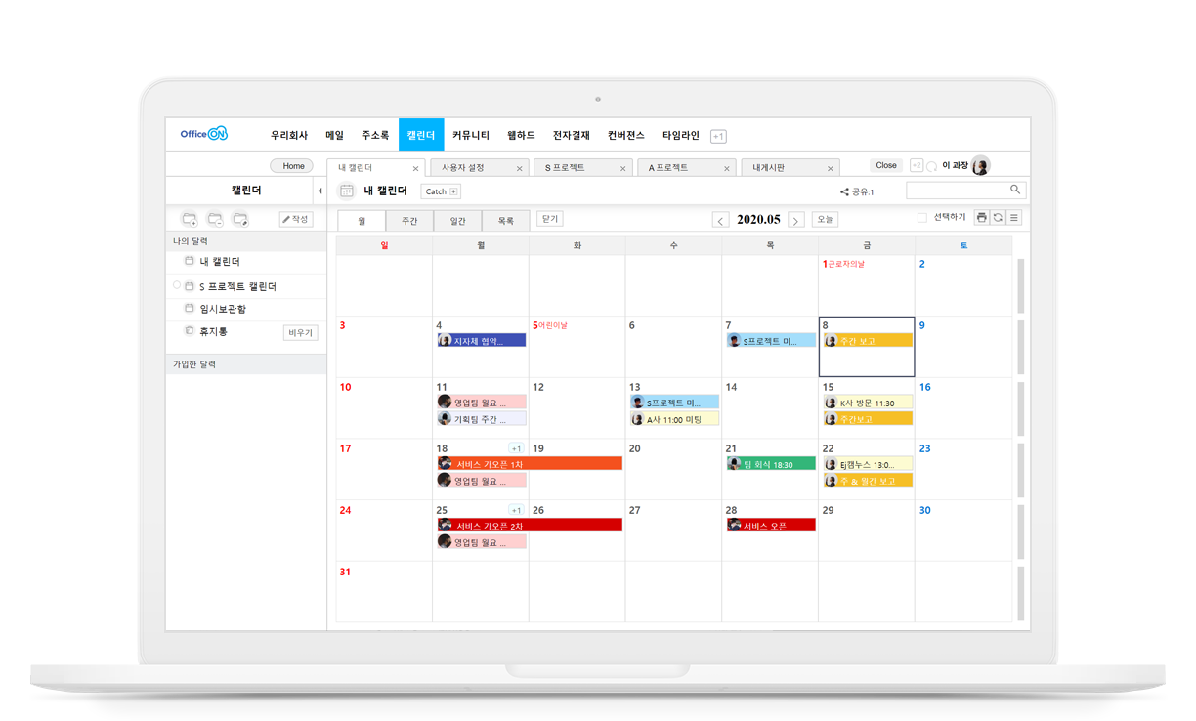1196x721 pixels.
Task: Click the 오늘 today button
Action: pyautogui.click(x=825, y=220)
